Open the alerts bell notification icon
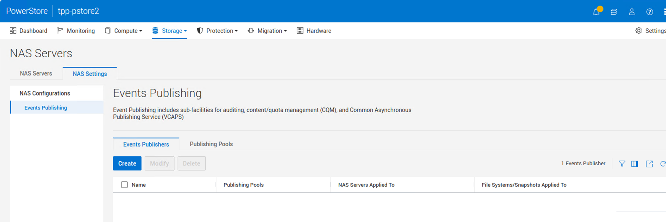The height and width of the screenshot is (222, 666). 596,12
